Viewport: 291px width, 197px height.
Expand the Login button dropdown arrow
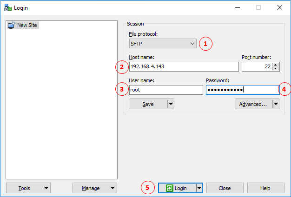click(x=199, y=188)
